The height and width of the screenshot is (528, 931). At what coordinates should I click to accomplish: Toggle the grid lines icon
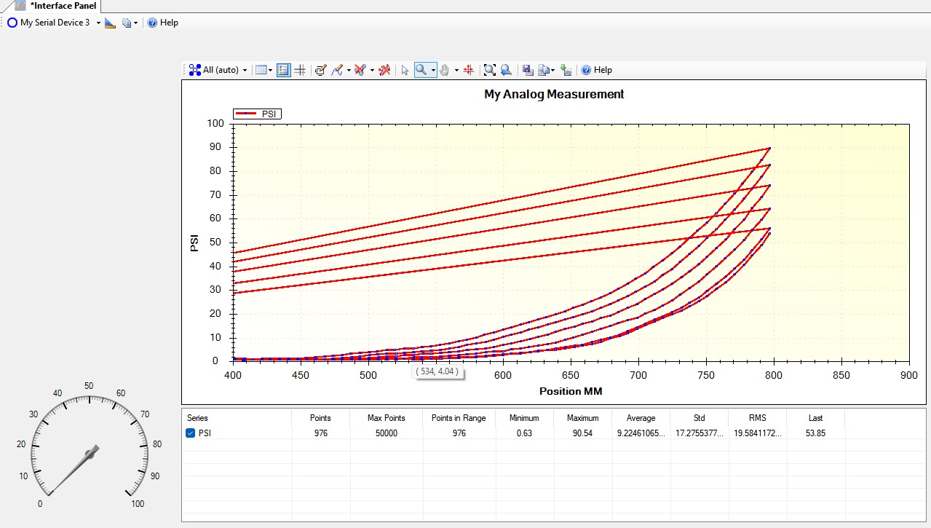[300, 70]
